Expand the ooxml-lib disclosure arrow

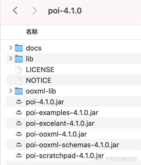point(11,91)
